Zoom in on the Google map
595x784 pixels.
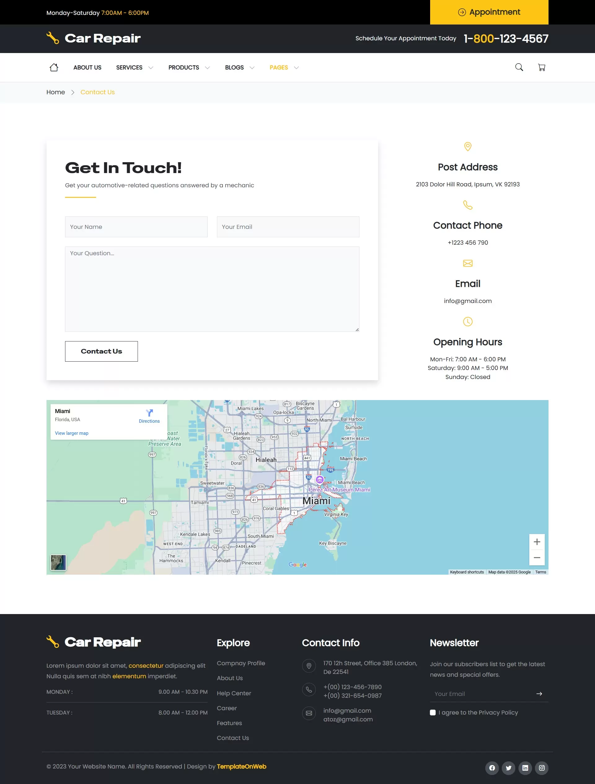point(537,541)
